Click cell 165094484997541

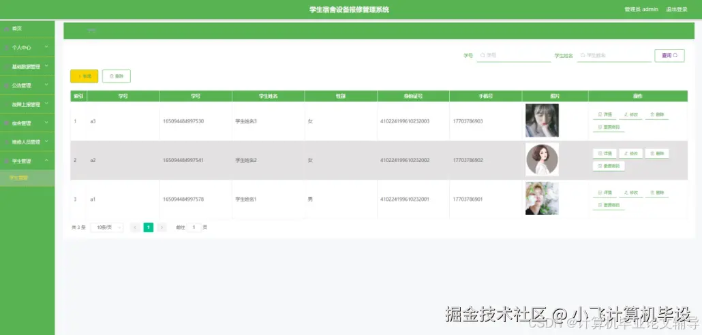183,160
